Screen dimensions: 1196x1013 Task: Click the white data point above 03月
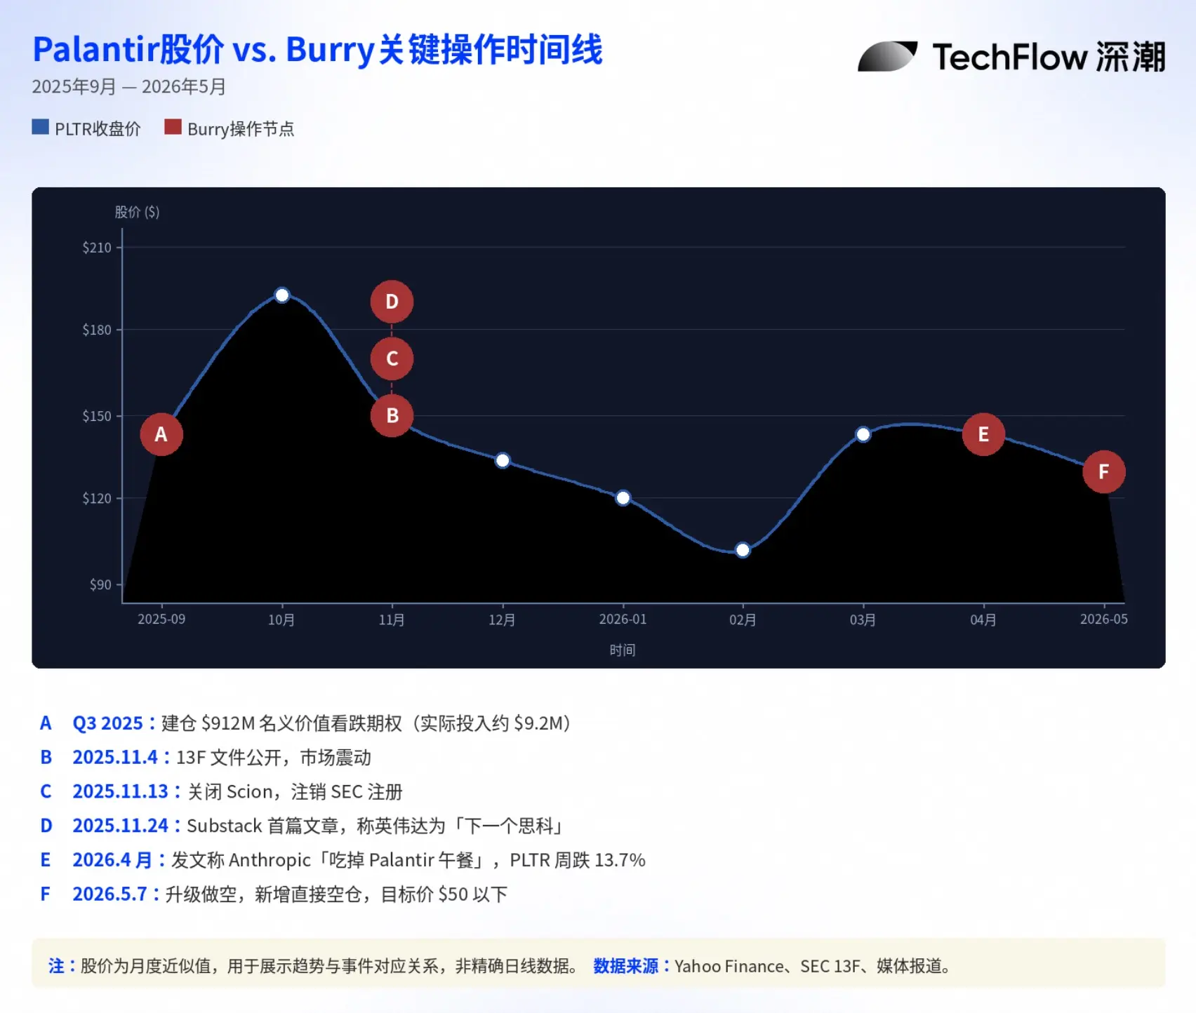[863, 434]
